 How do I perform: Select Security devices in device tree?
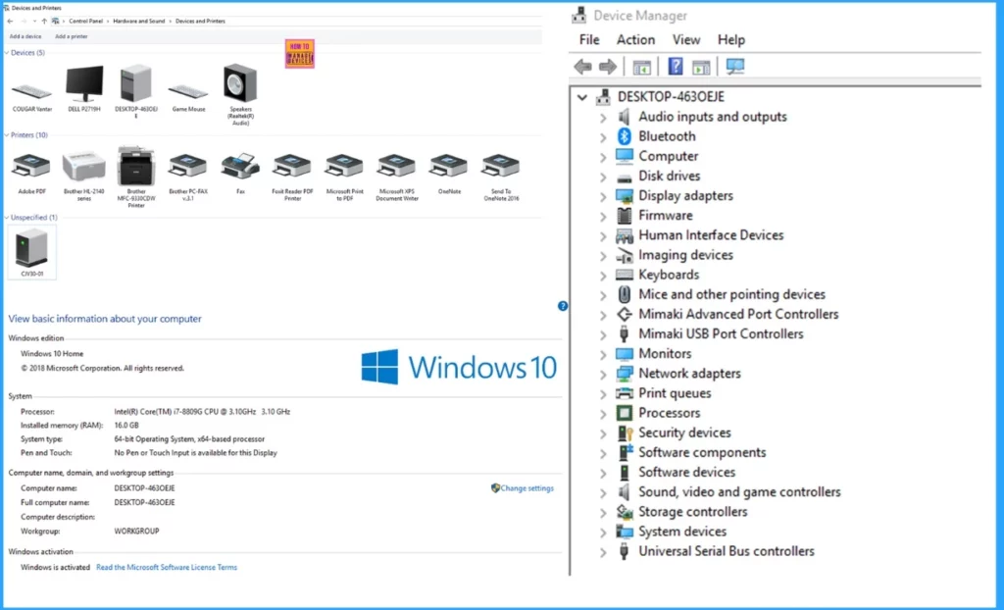click(684, 432)
